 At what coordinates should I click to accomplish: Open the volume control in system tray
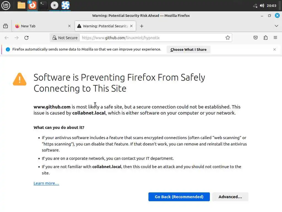(x=262, y=6)
